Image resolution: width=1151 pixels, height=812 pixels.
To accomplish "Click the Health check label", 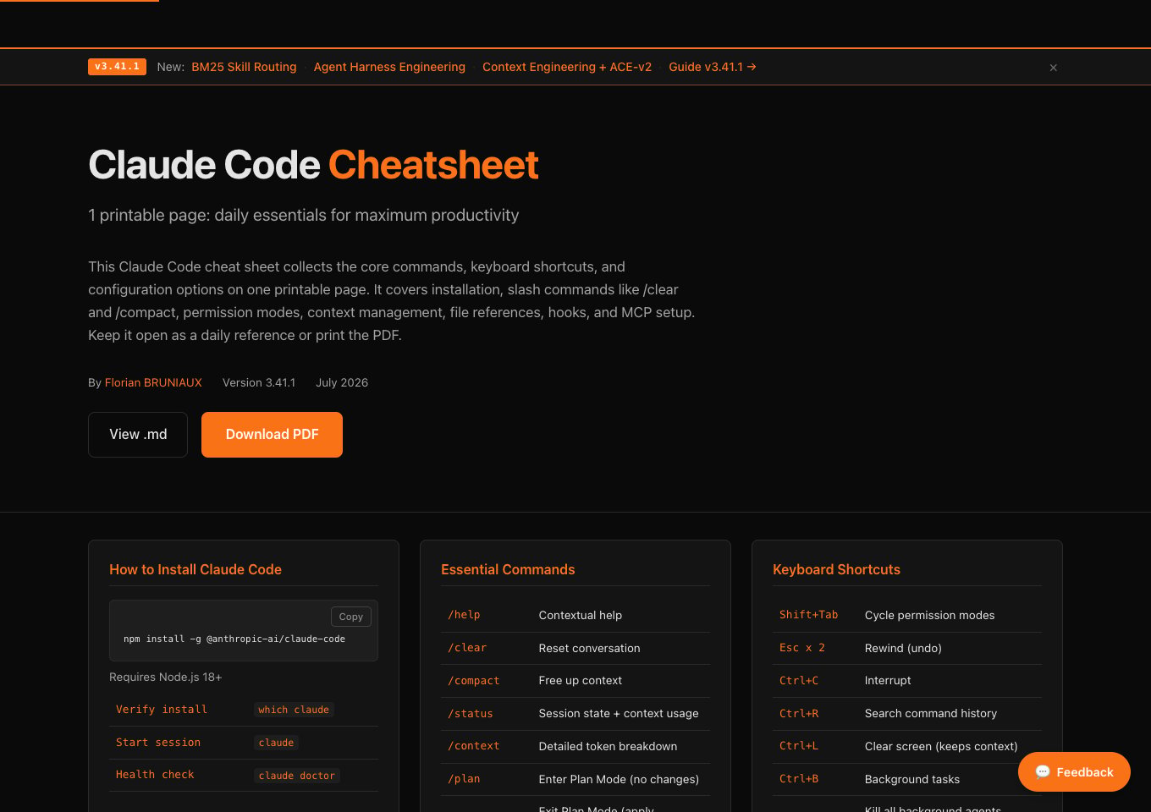I will pos(155,774).
